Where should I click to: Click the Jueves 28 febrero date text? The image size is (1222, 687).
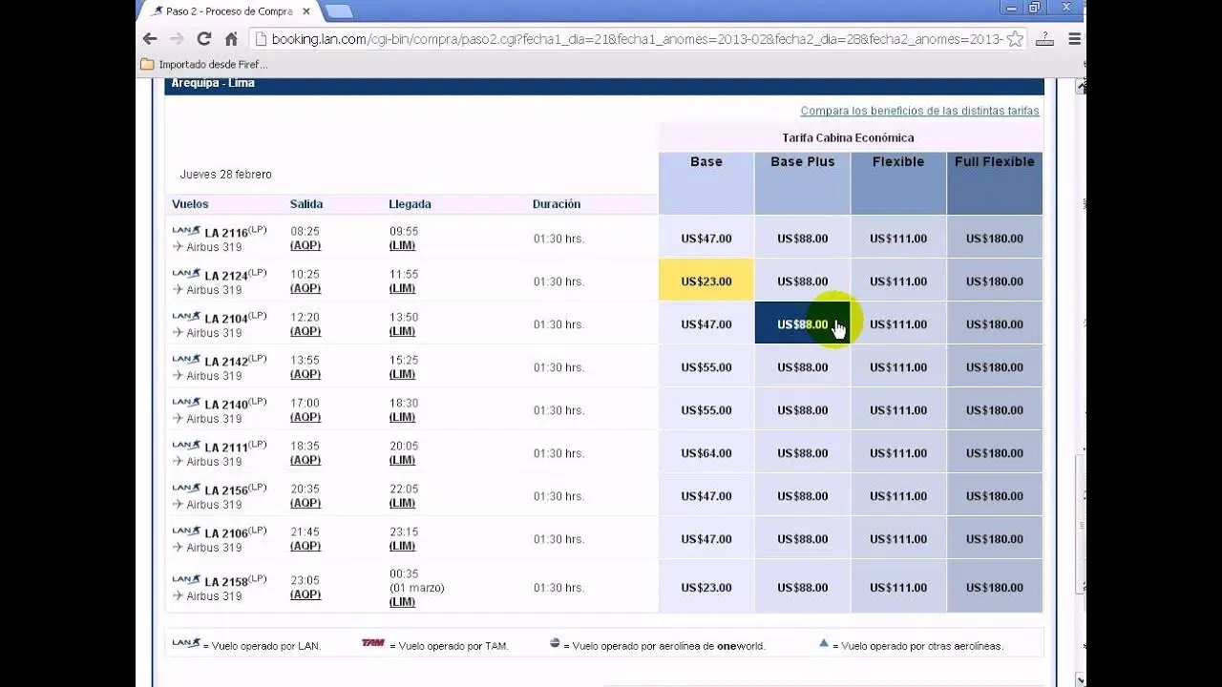tap(226, 175)
